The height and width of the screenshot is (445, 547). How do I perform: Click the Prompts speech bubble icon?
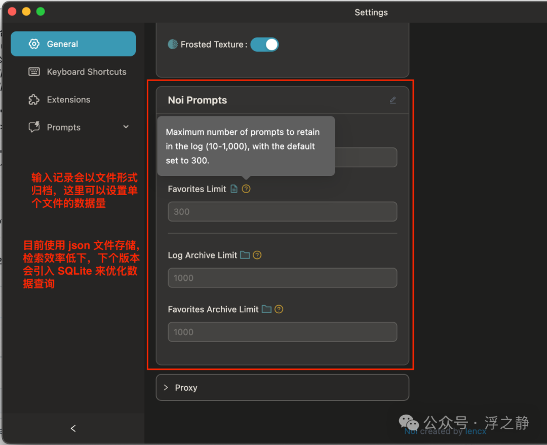[34, 127]
